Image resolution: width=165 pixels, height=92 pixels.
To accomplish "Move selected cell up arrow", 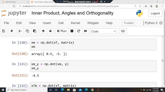I will 43,31.
